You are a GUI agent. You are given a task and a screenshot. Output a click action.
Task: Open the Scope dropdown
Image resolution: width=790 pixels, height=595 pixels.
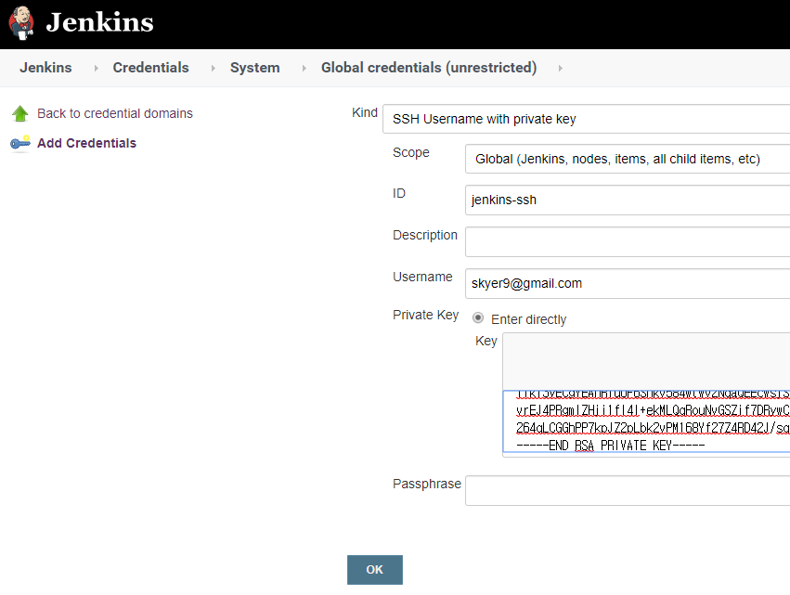(x=628, y=160)
